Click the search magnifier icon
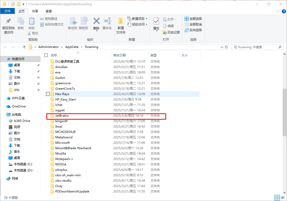The height and width of the screenshot is (201, 287). pyautogui.click(x=280, y=47)
